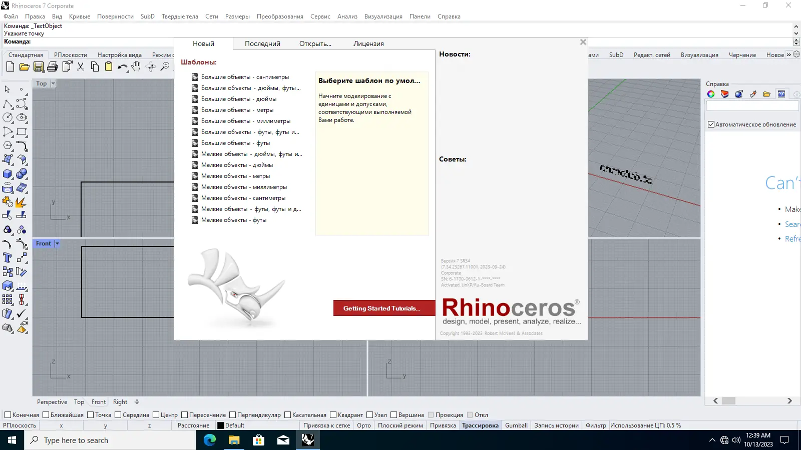Click the Save floppy disk icon
Screen dimensions: 801x450
pos(38,66)
